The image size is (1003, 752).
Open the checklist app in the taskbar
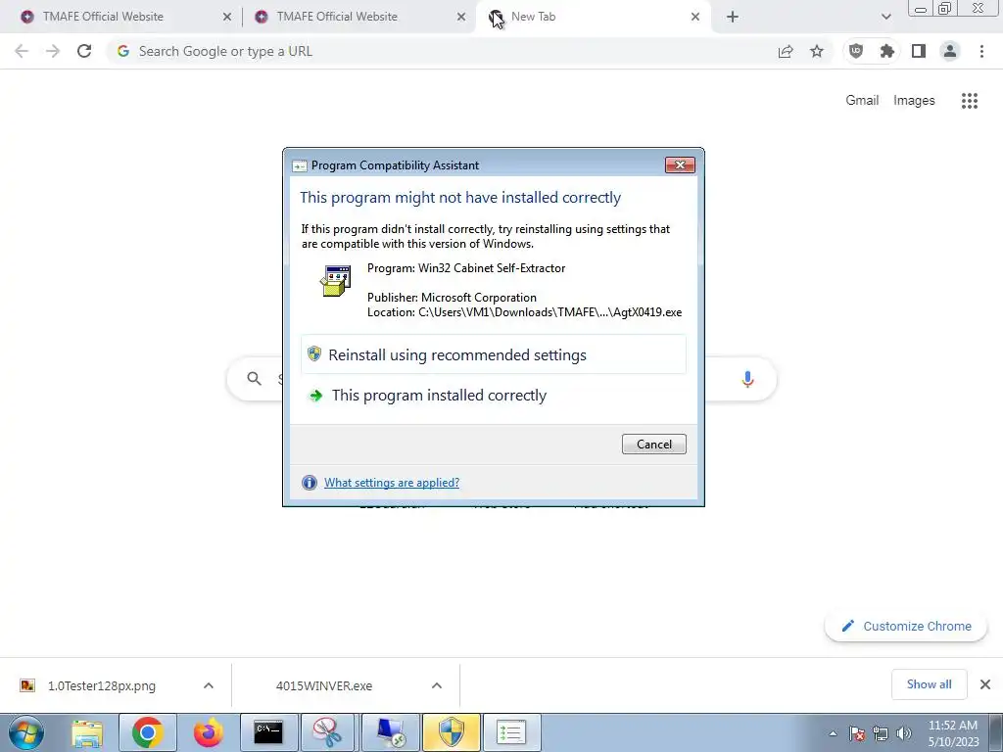(x=511, y=732)
